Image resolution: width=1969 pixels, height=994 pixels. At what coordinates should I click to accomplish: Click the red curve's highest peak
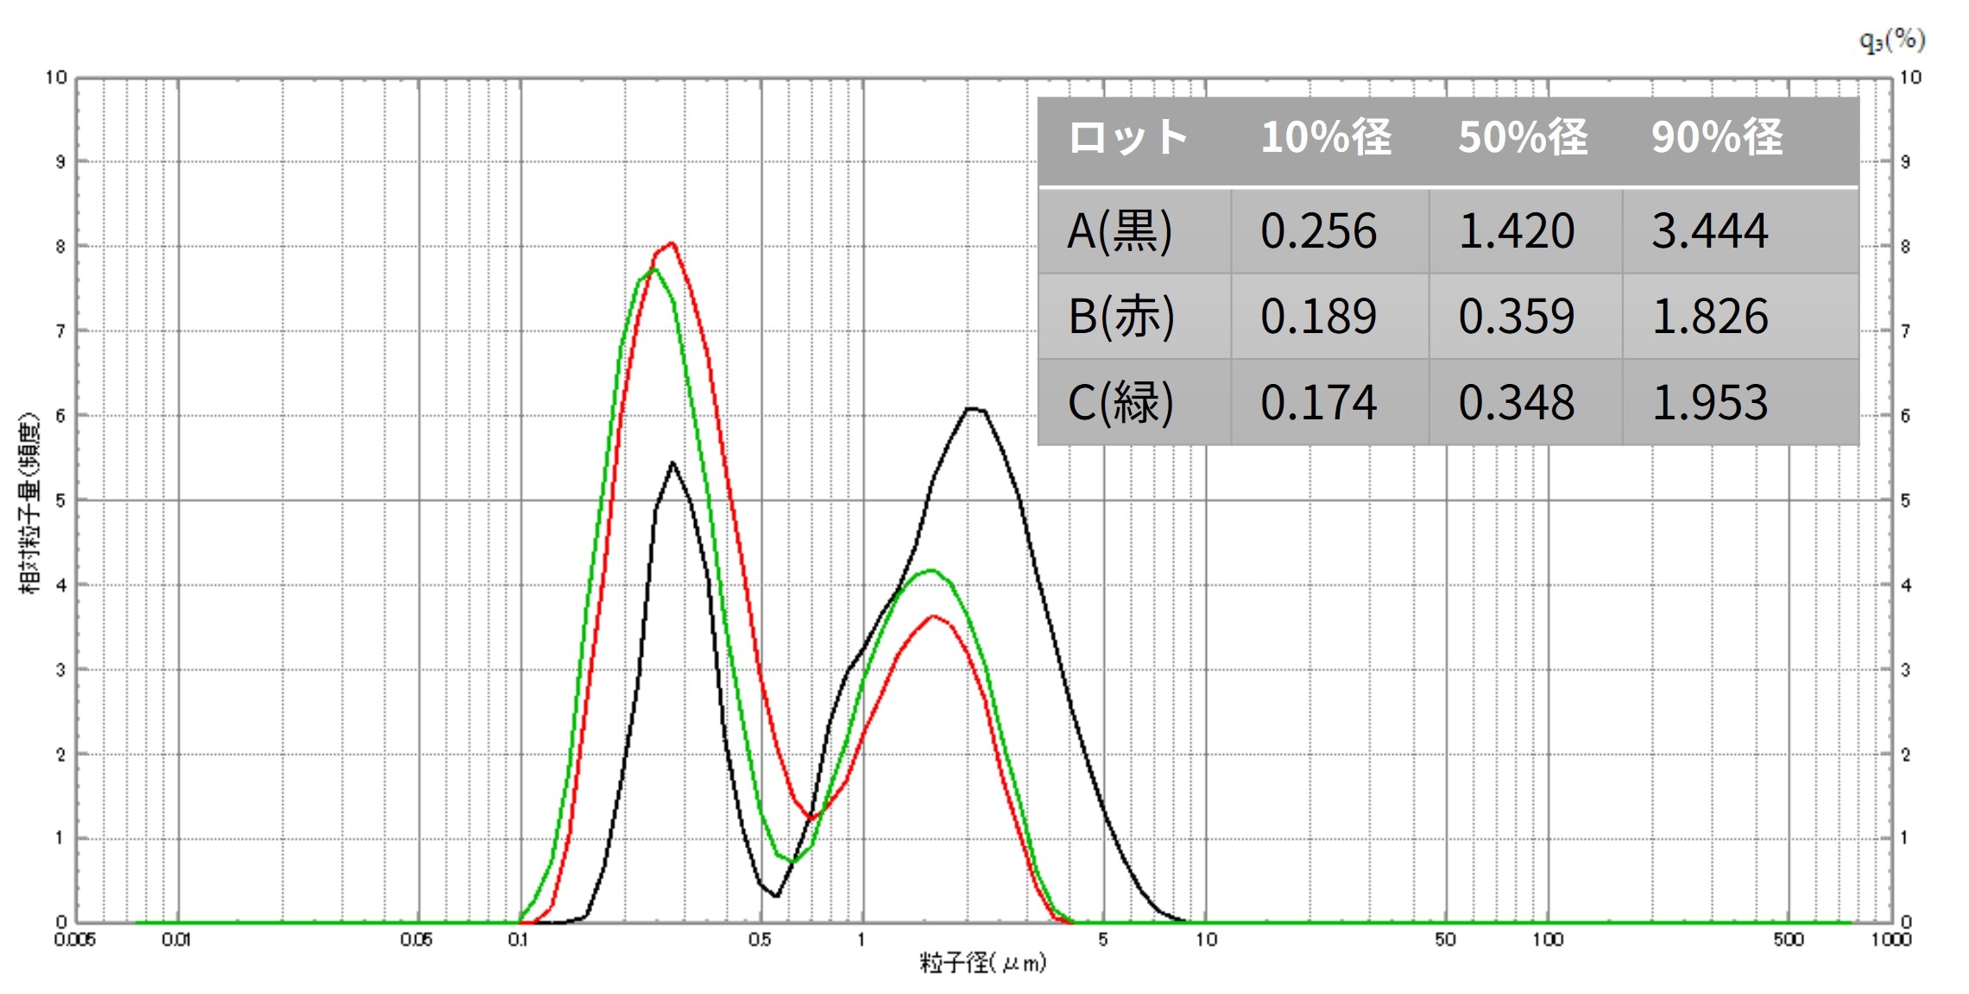(672, 244)
